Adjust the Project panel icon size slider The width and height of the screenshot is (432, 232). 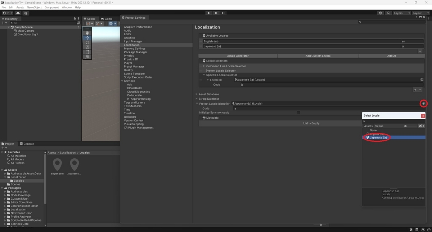tap(320, 225)
